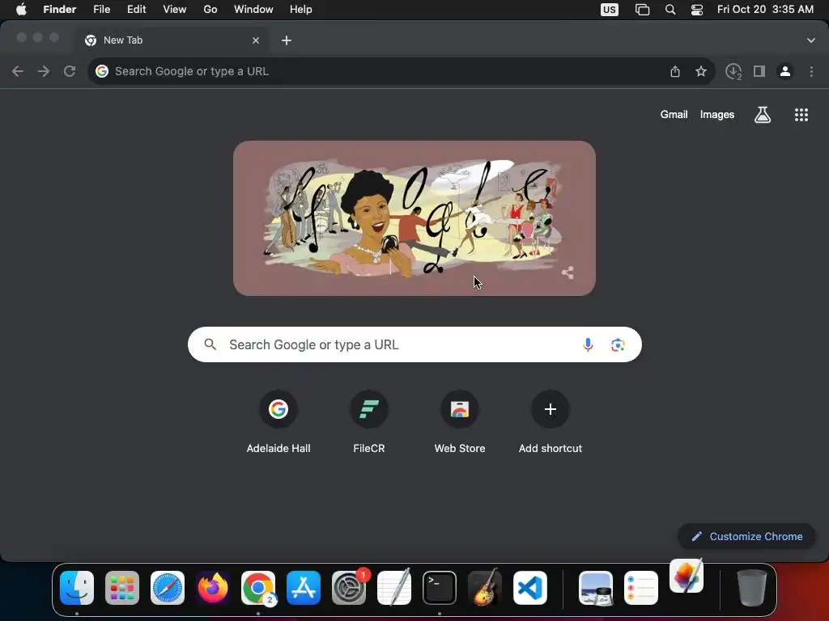Select the New Tab tab
Screen dimensions: 829x621
(171, 40)
